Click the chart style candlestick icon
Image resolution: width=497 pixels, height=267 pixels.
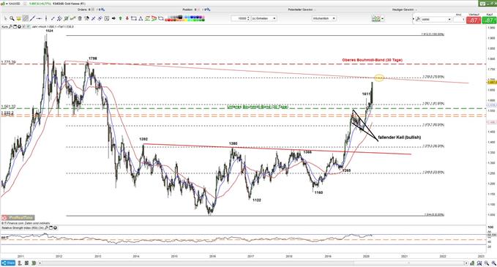(376, 19)
